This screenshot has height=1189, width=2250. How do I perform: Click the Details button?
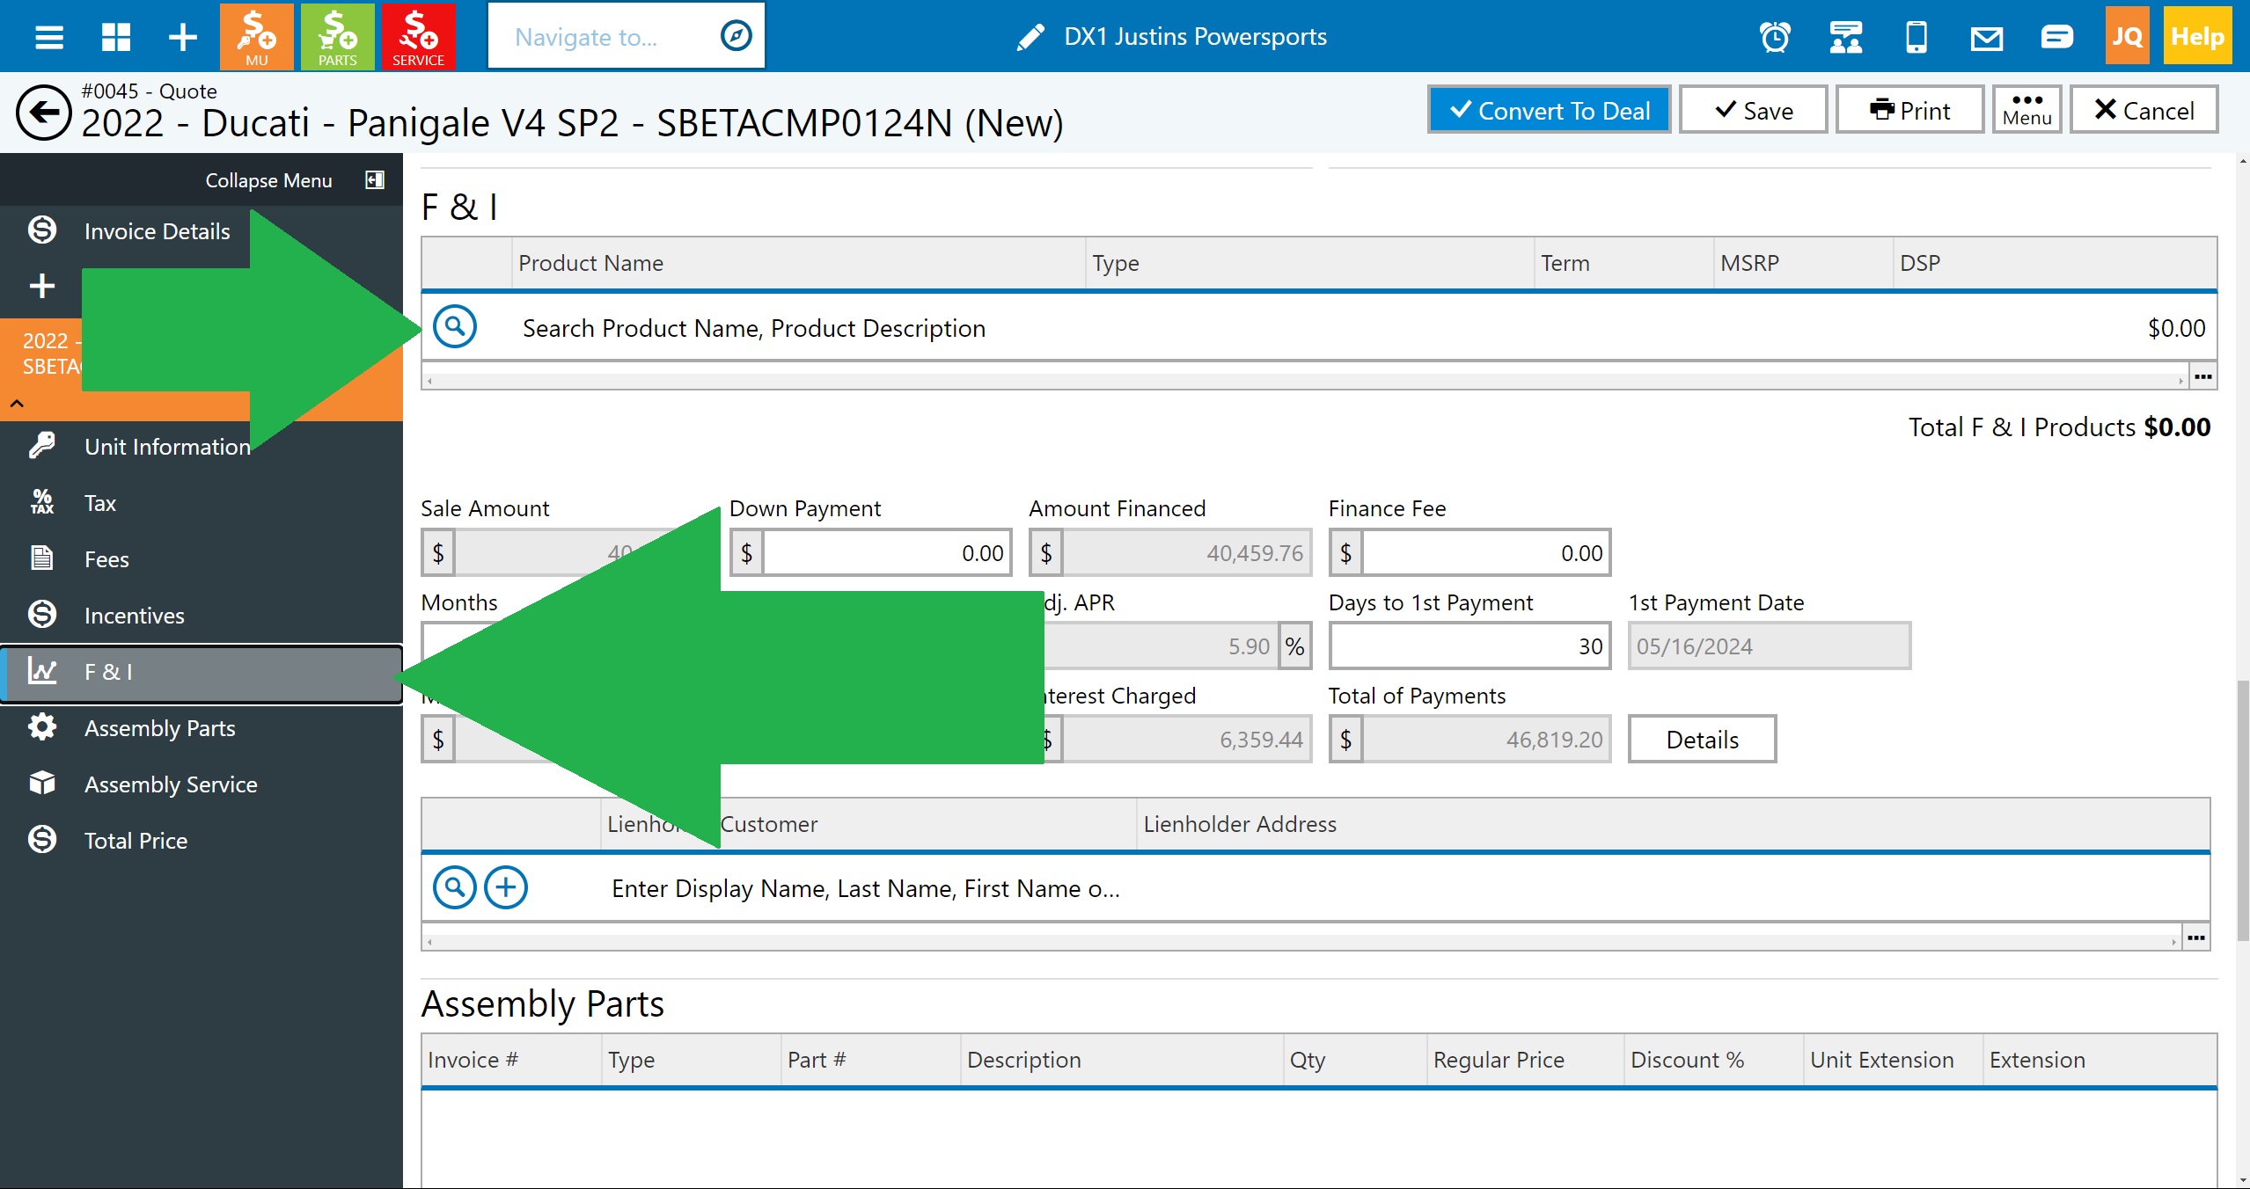click(1701, 740)
